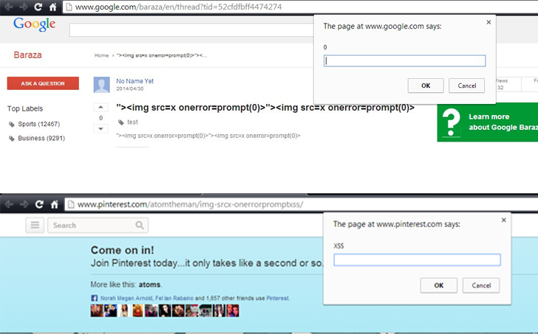Click the 2014/04/30 post date
538x334 pixels.
(130, 88)
